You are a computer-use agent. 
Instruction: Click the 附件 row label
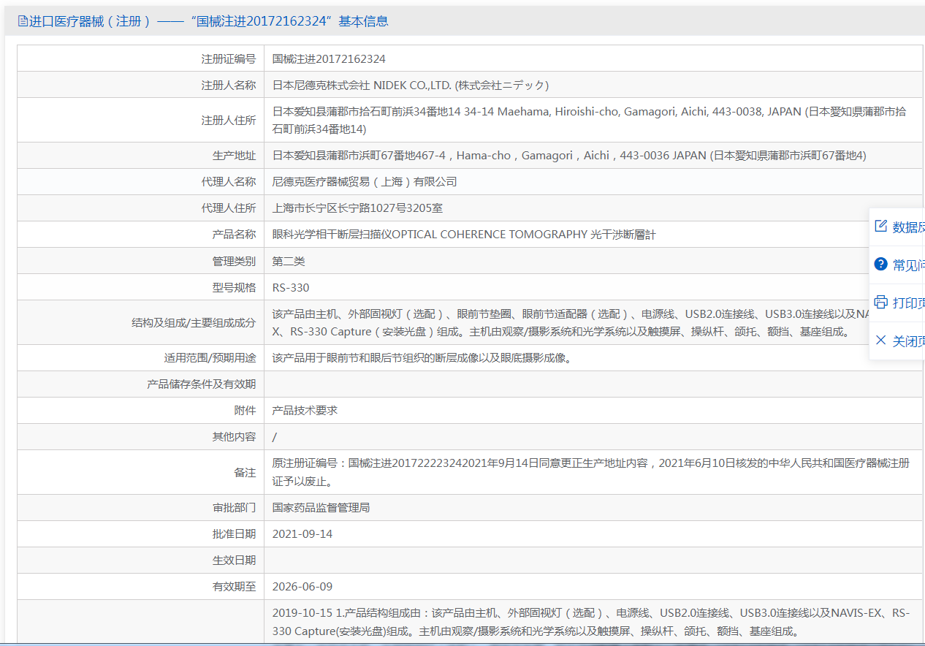[x=245, y=410]
